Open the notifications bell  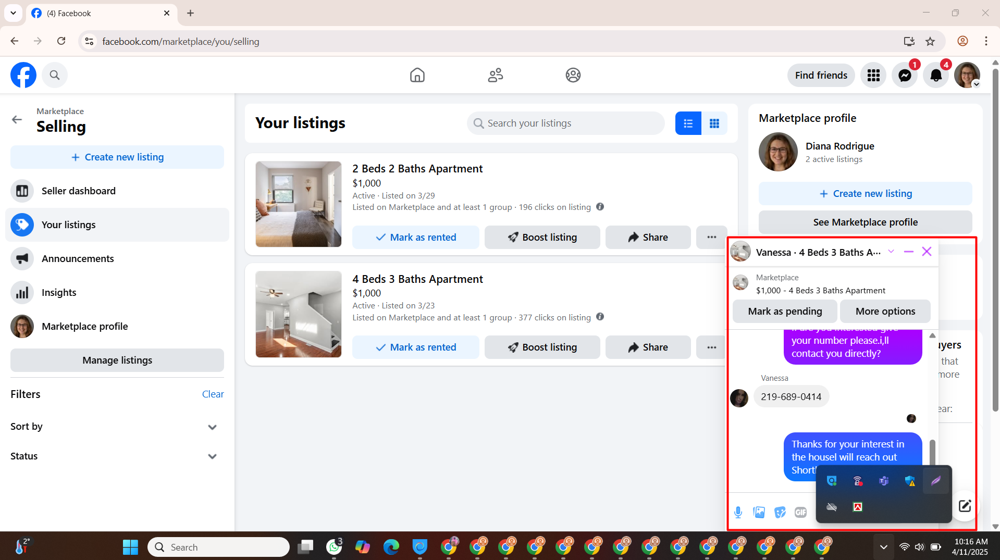[x=936, y=76]
